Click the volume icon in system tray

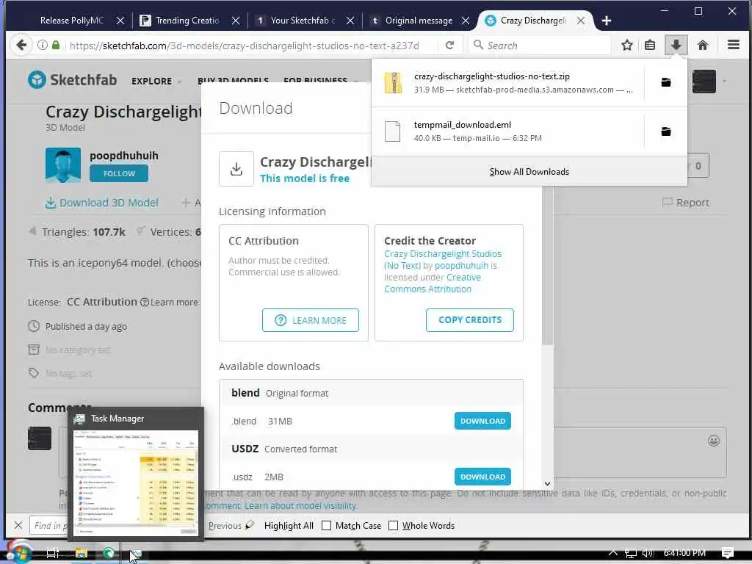tap(648, 553)
